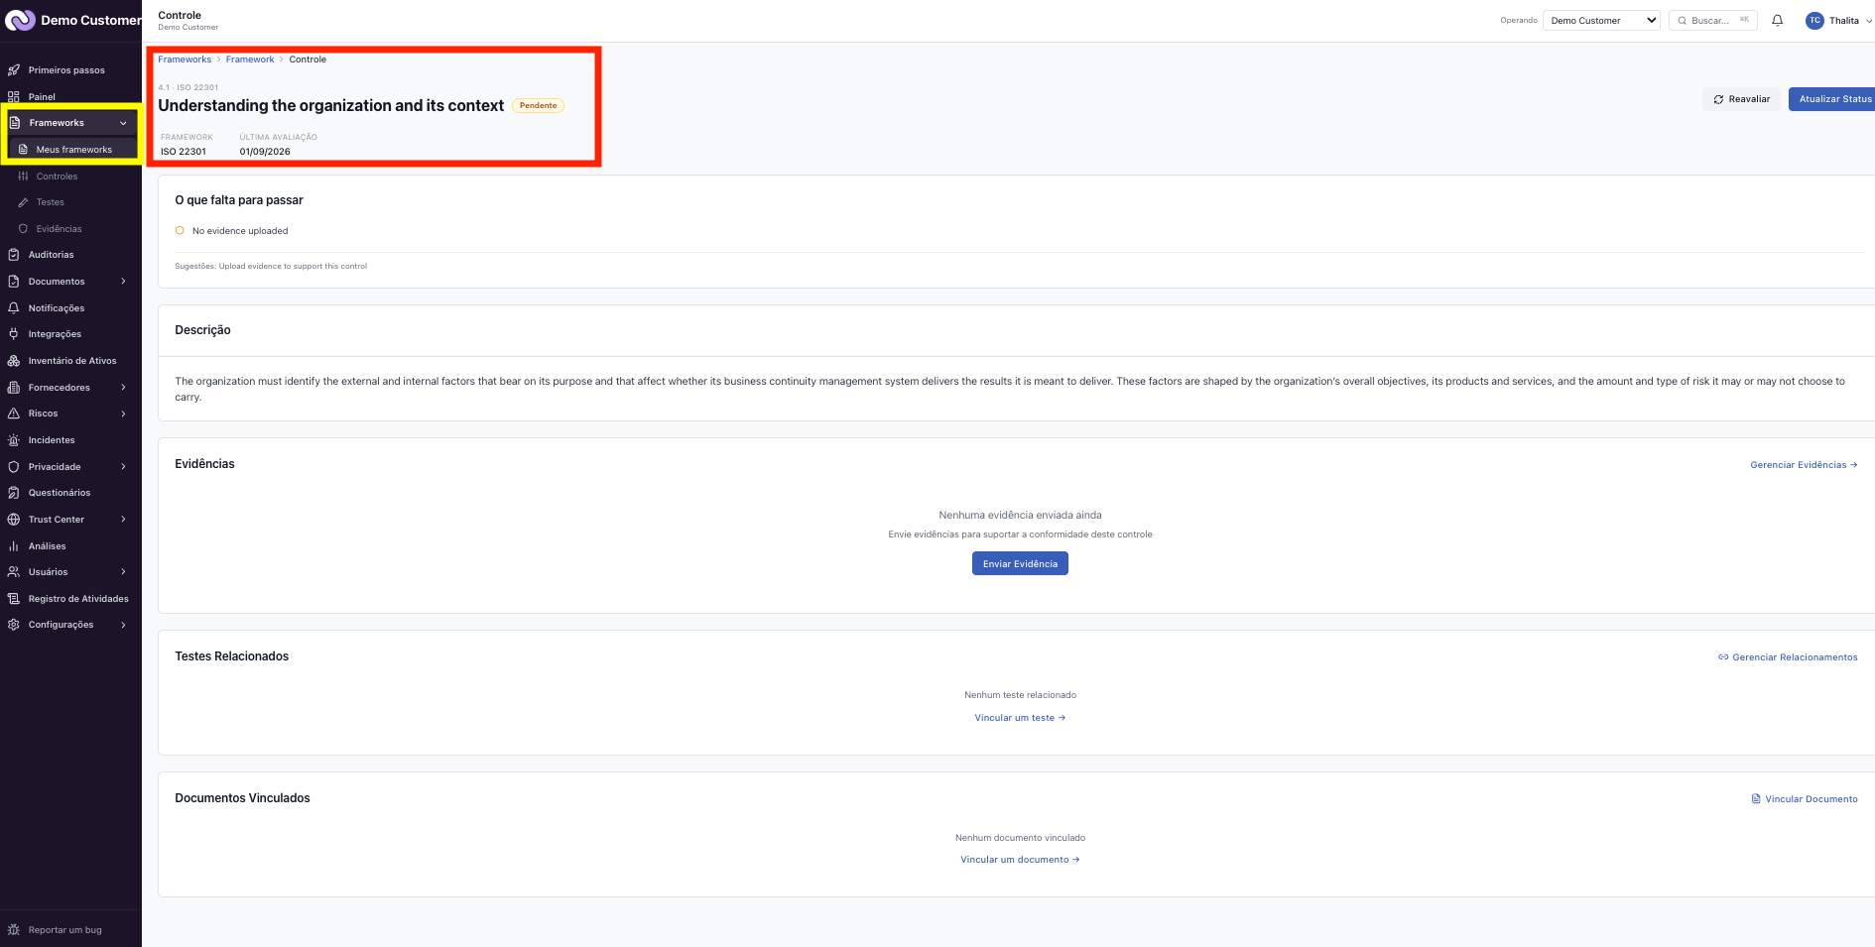The height and width of the screenshot is (947, 1875).
Task: Click the Notificações bell icon in sidebar
Action: pyautogui.click(x=14, y=308)
